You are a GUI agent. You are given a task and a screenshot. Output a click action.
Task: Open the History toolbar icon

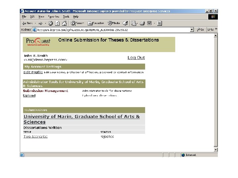tap(125, 23)
